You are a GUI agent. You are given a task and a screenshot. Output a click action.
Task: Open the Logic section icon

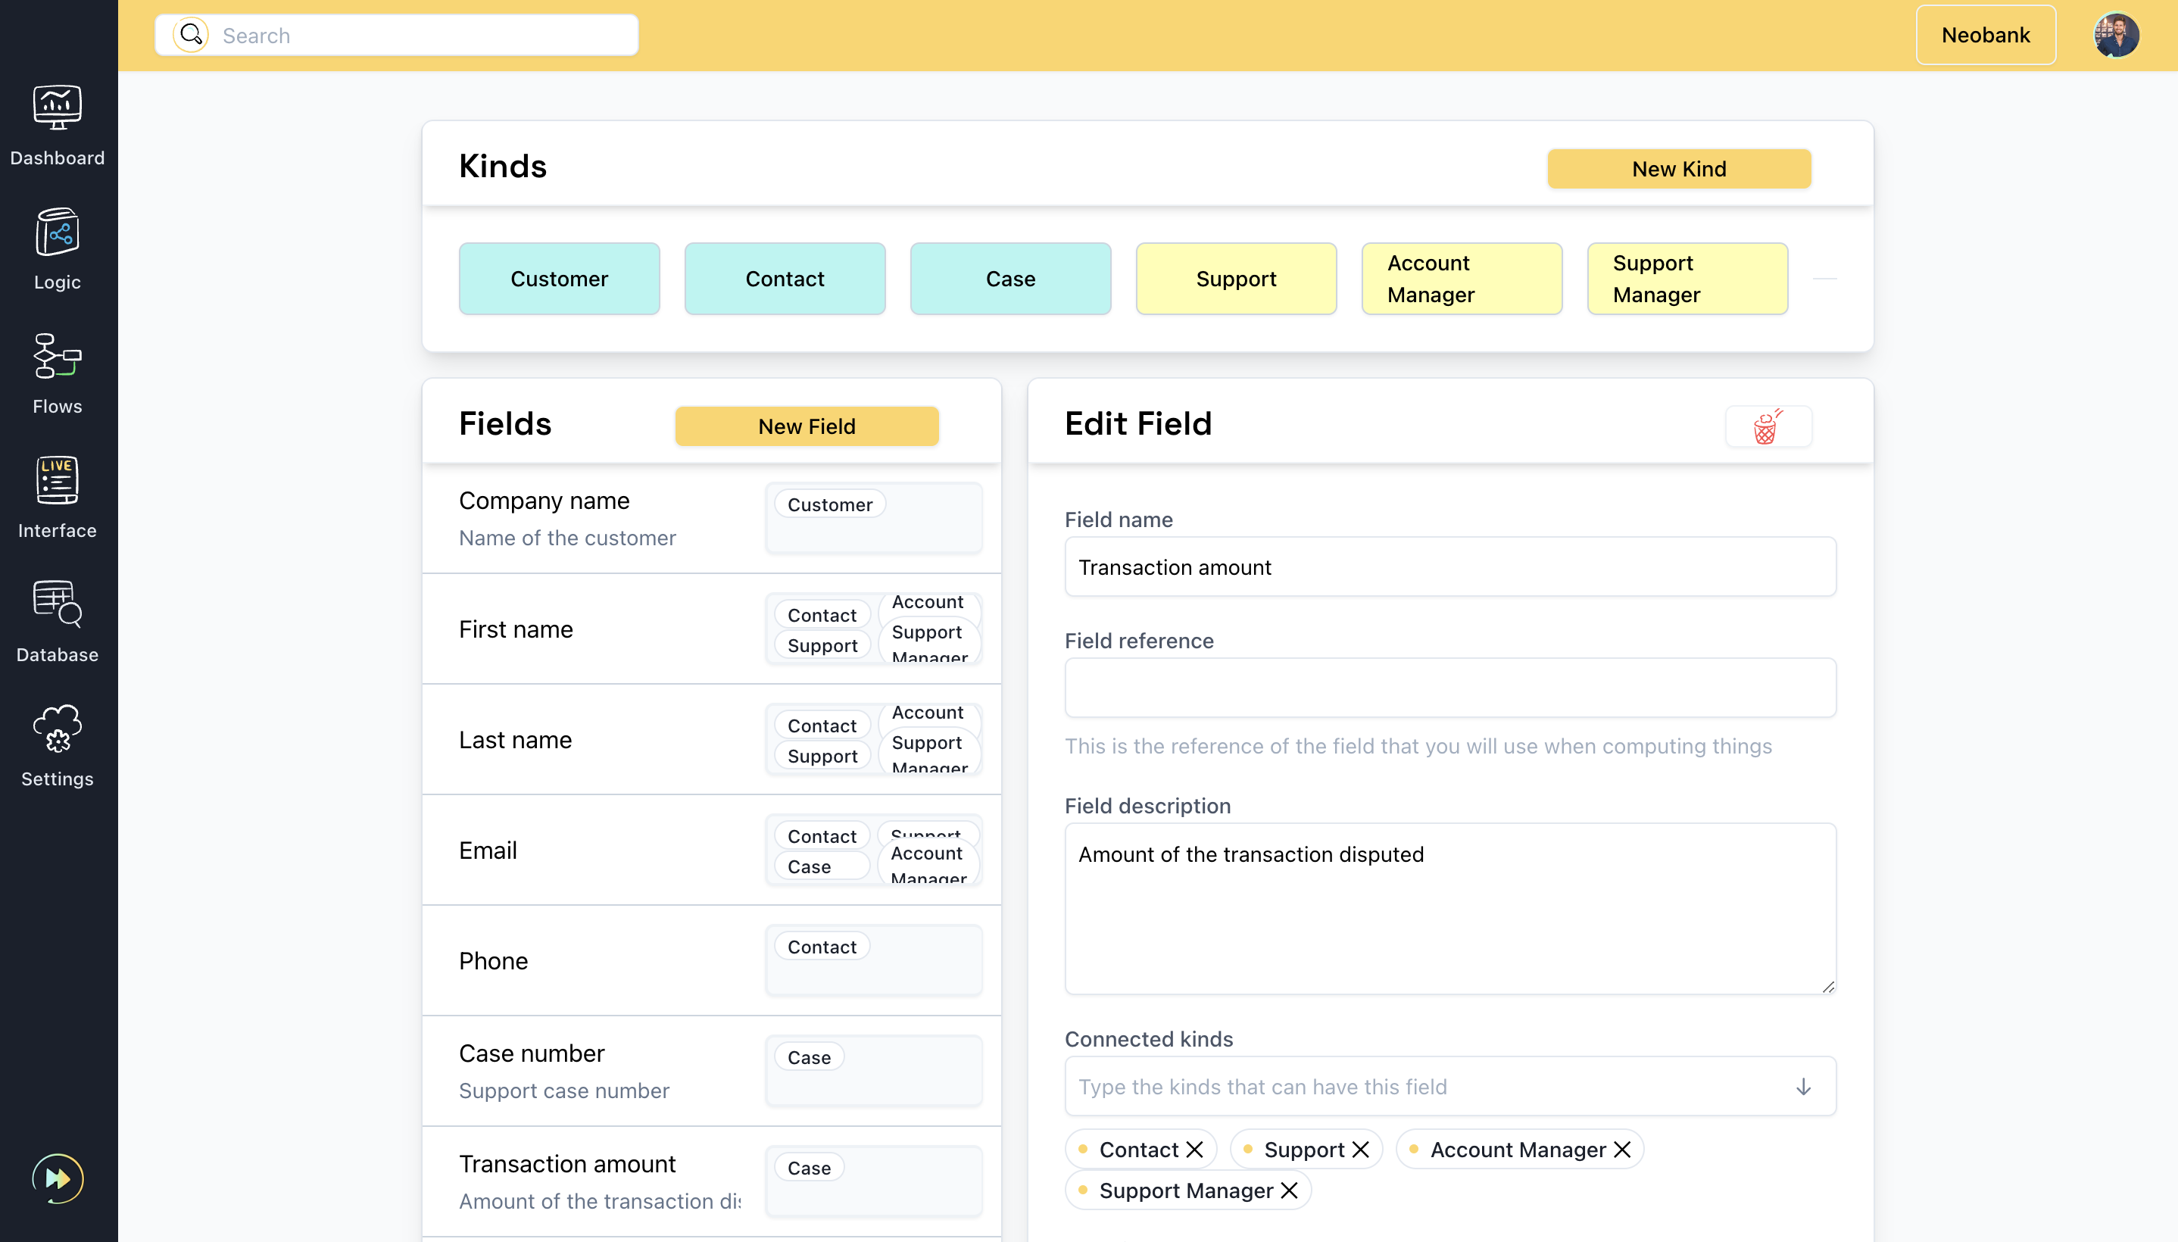[x=57, y=232]
